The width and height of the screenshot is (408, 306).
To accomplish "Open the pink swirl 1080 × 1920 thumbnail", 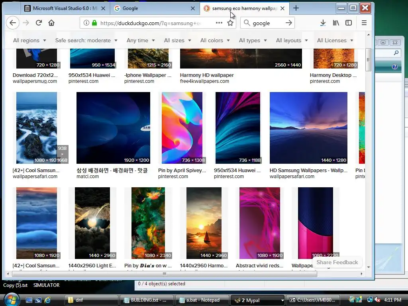I will [260, 223].
